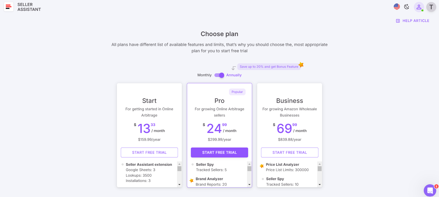Click the T user avatar
Screen dimensions: 439x197
[x=431, y=7]
